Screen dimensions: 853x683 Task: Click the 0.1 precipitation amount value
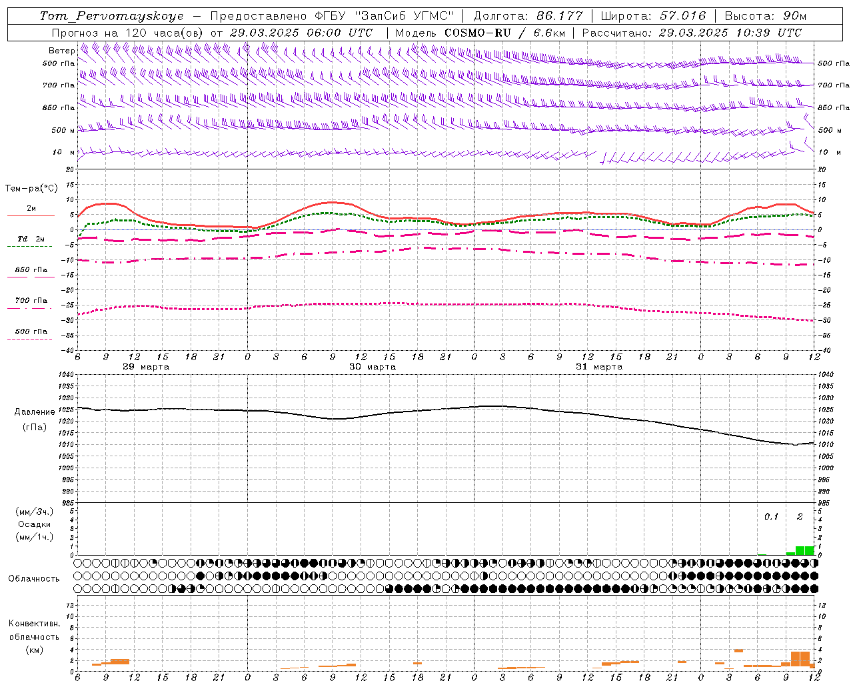pos(771,516)
